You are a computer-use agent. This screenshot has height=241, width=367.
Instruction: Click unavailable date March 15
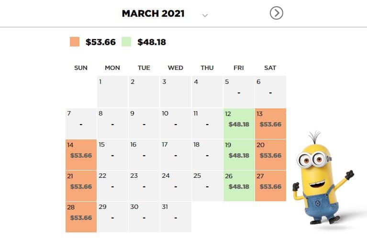(x=112, y=155)
